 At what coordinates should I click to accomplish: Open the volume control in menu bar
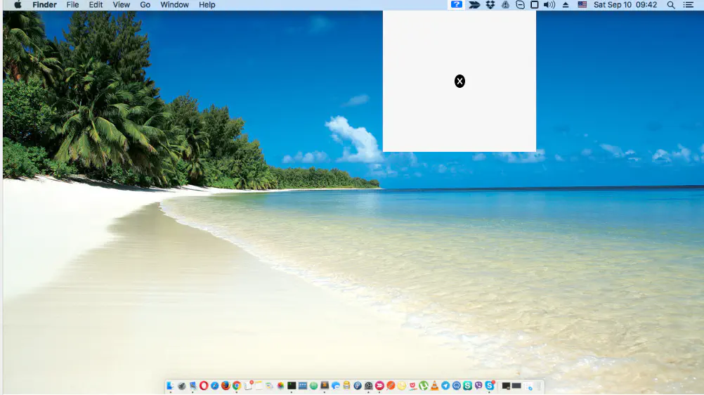[549, 5]
